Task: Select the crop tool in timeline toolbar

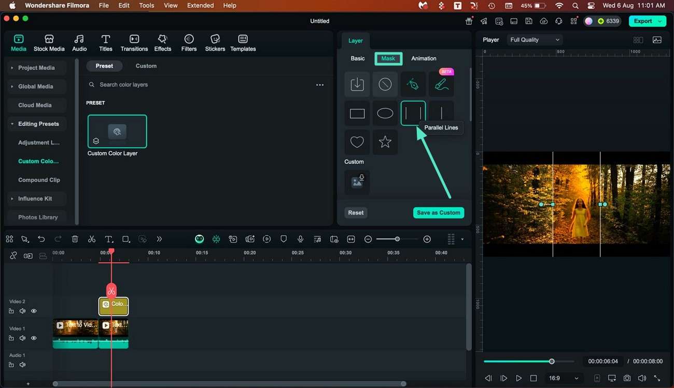Action: coord(126,239)
